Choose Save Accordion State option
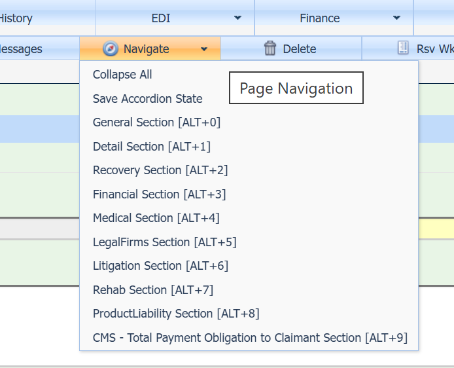This screenshot has width=454, height=368. point(147,99)
